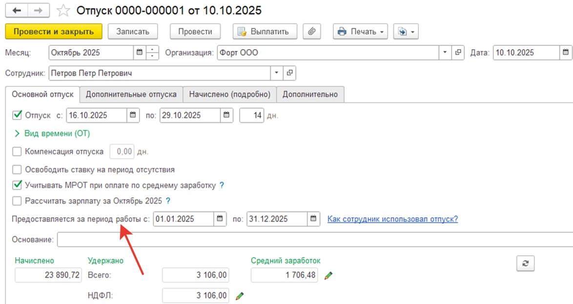573x304 pixels.
Task: Click the Провести и закрыть button
Action: tap(54, 32)
